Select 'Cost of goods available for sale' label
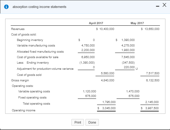Screen dimensions: 170x130 pyautogui.click(x=38, y=57)
